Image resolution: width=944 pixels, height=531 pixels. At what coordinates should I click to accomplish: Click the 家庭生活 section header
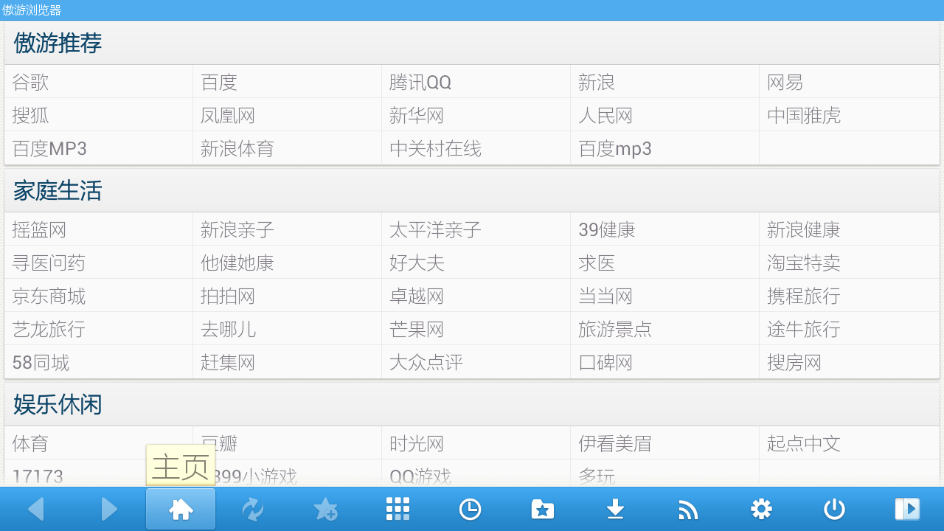472,191
